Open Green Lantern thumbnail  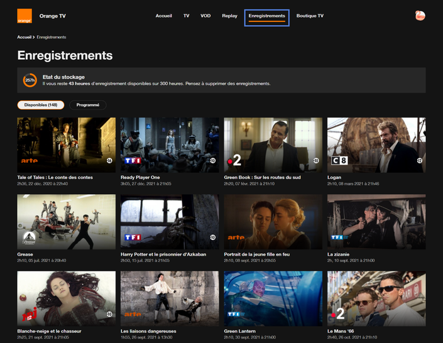(x=273, y=298)
